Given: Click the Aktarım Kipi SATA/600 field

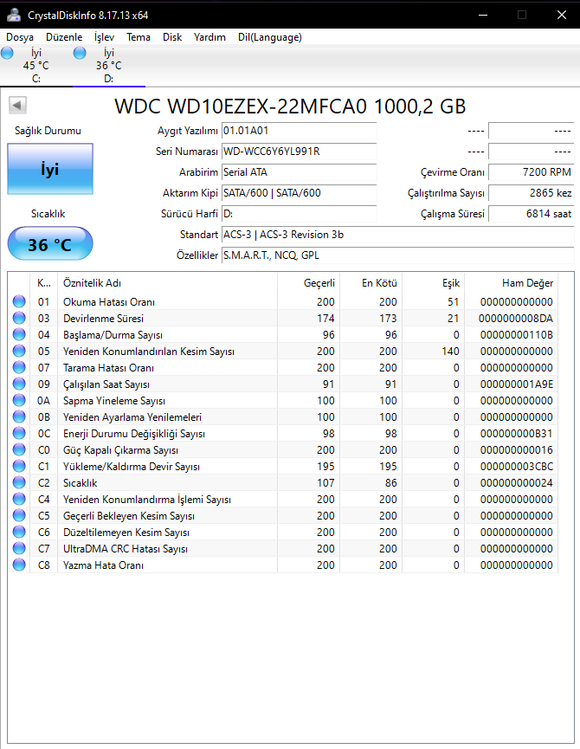Looking at the screenshot, I should tap(299, 193).
